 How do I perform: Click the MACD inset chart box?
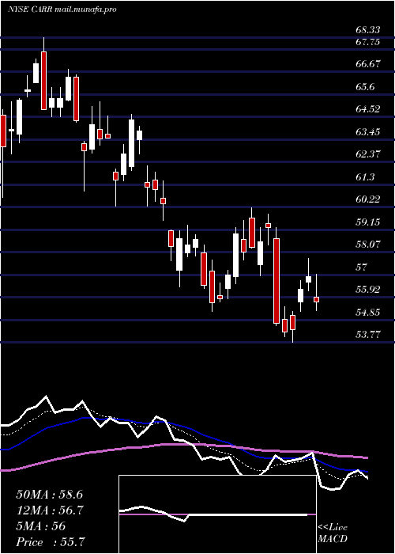click(217, 514)
